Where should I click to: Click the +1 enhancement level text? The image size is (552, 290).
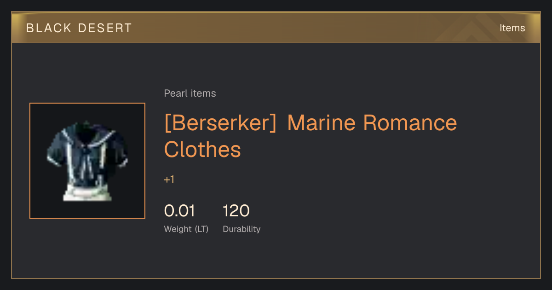click(x=169, y=180)
